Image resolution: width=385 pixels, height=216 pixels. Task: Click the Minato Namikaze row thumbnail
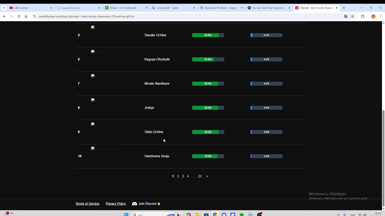[105, 76]
